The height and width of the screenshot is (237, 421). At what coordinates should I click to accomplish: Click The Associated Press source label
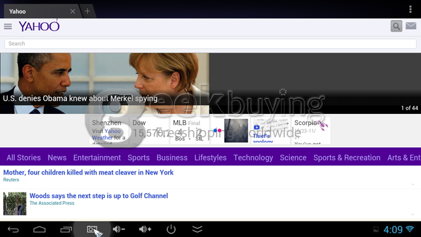click(52, 203)
